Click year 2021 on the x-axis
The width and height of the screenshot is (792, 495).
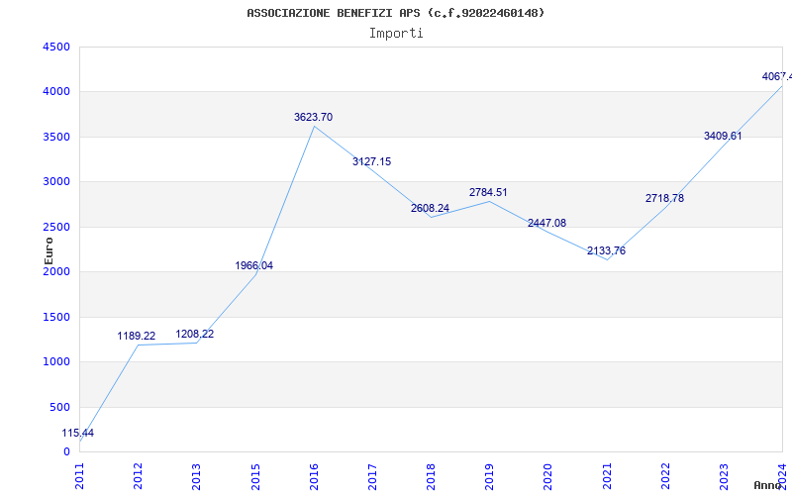607,474
